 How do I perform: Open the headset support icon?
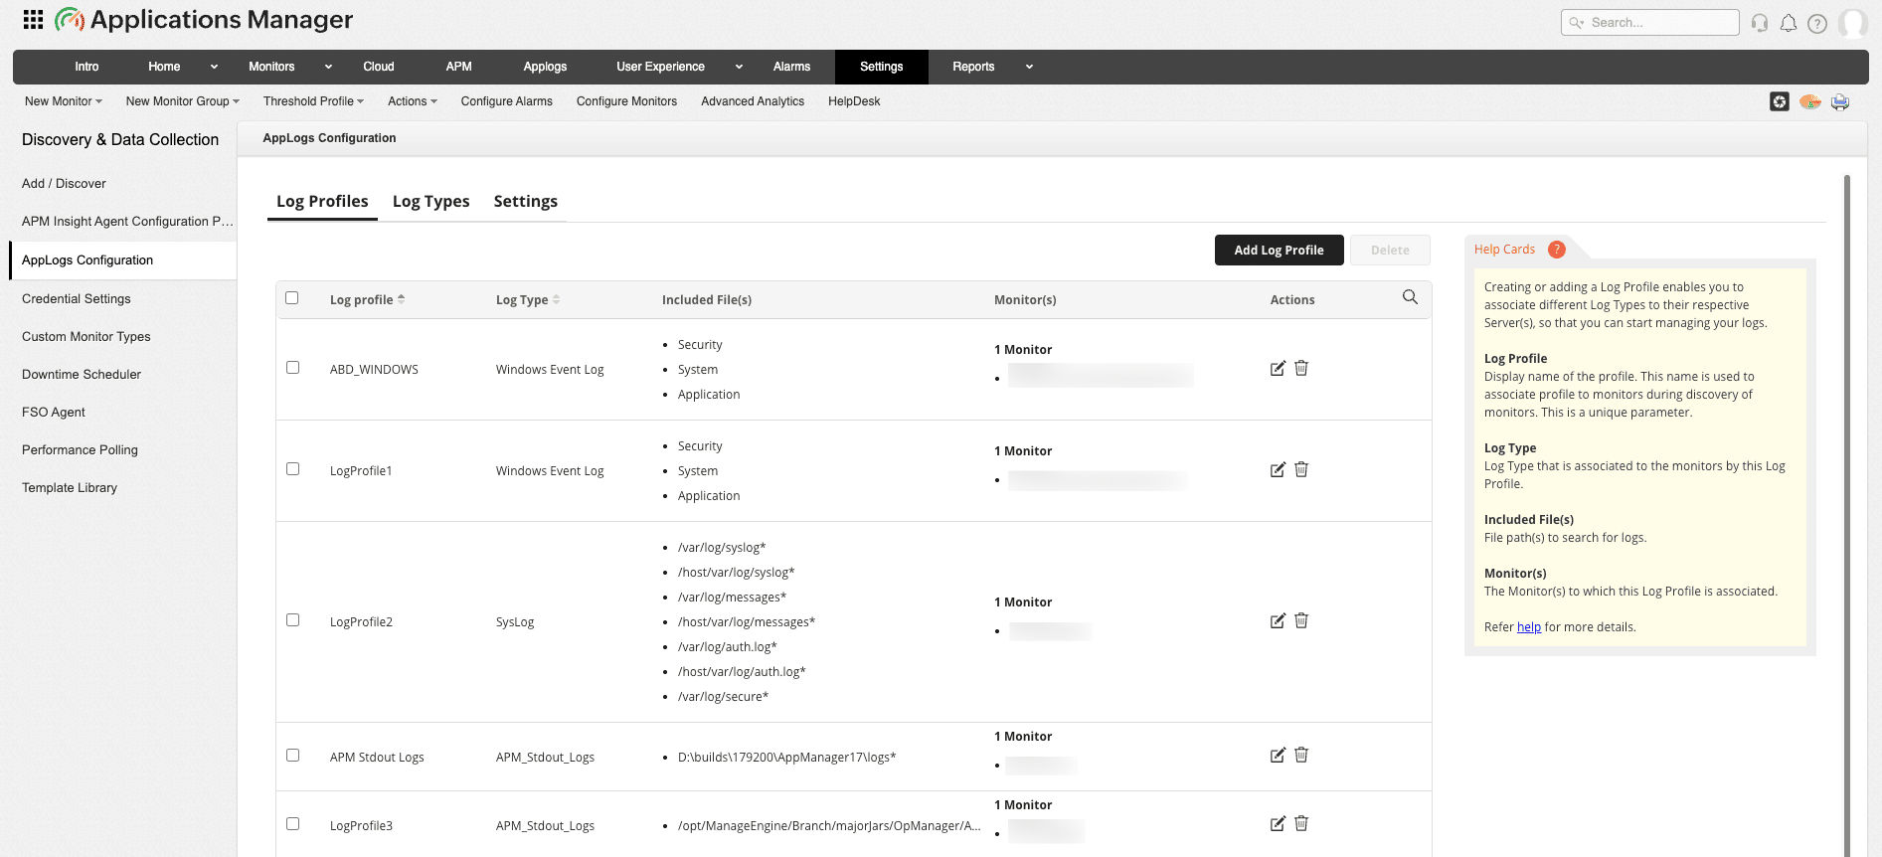pos(1760,23)
